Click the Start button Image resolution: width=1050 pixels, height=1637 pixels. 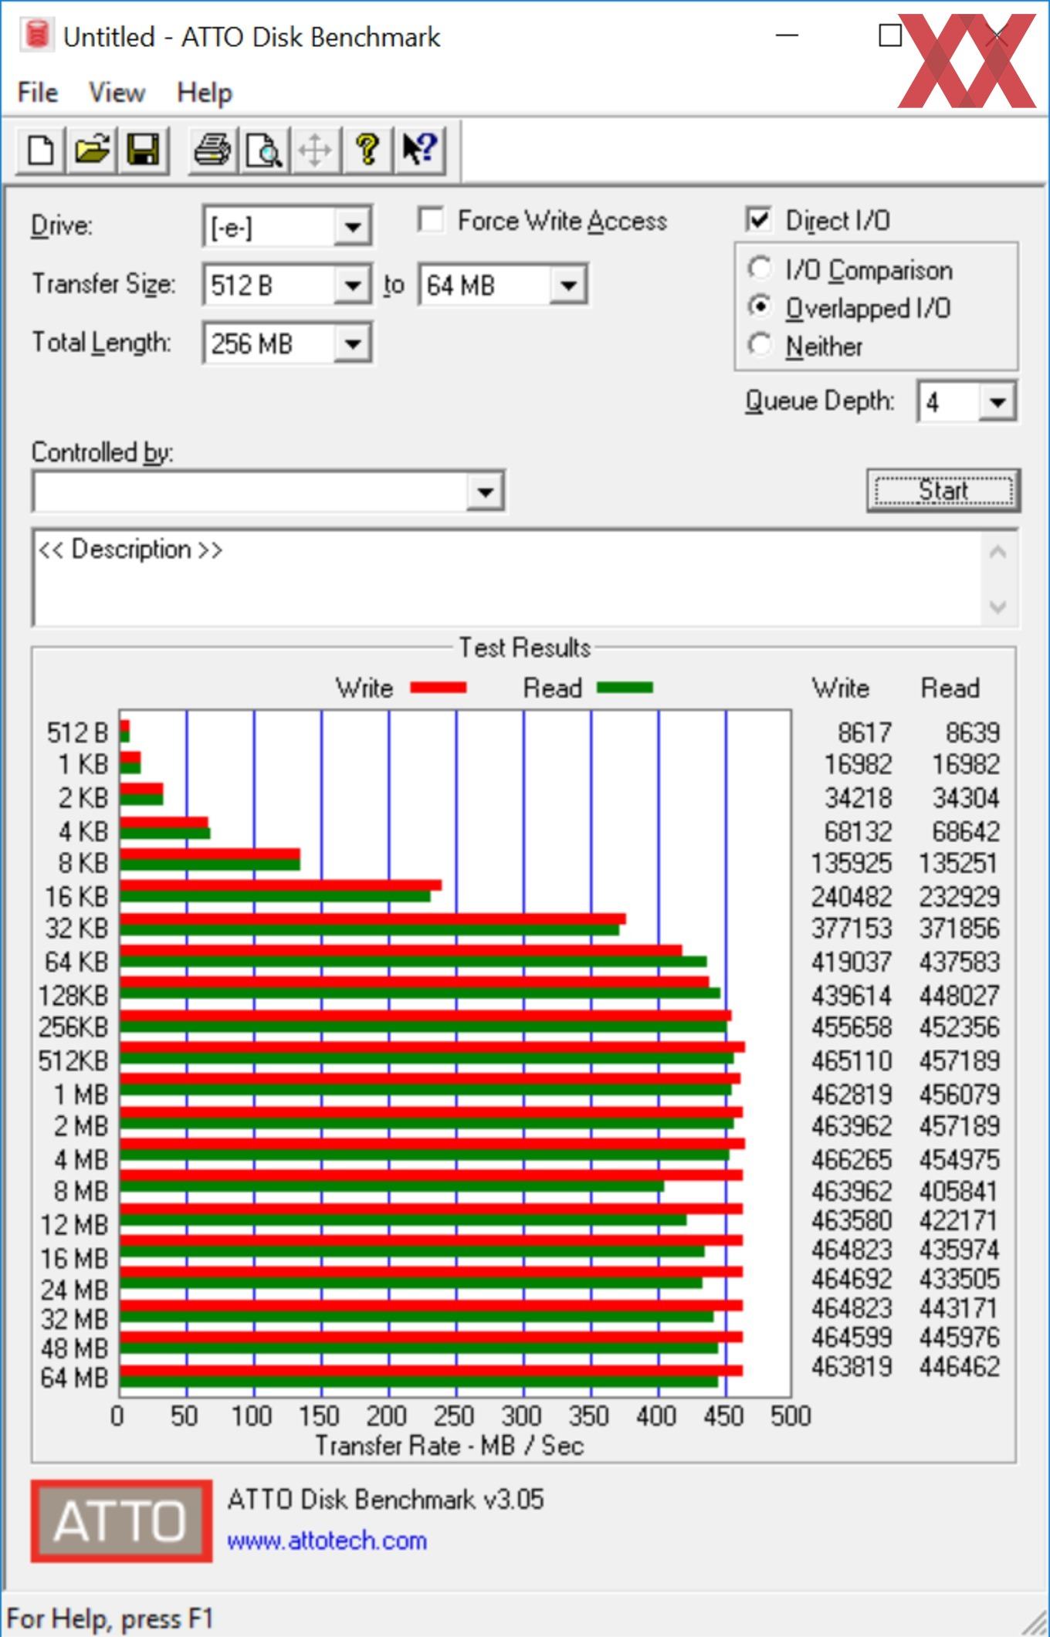(943, 491)
